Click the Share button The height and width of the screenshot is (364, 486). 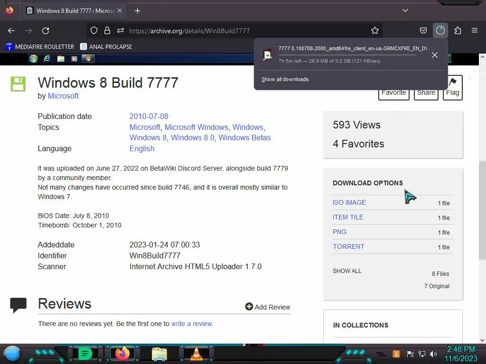(x=426, y=92)
